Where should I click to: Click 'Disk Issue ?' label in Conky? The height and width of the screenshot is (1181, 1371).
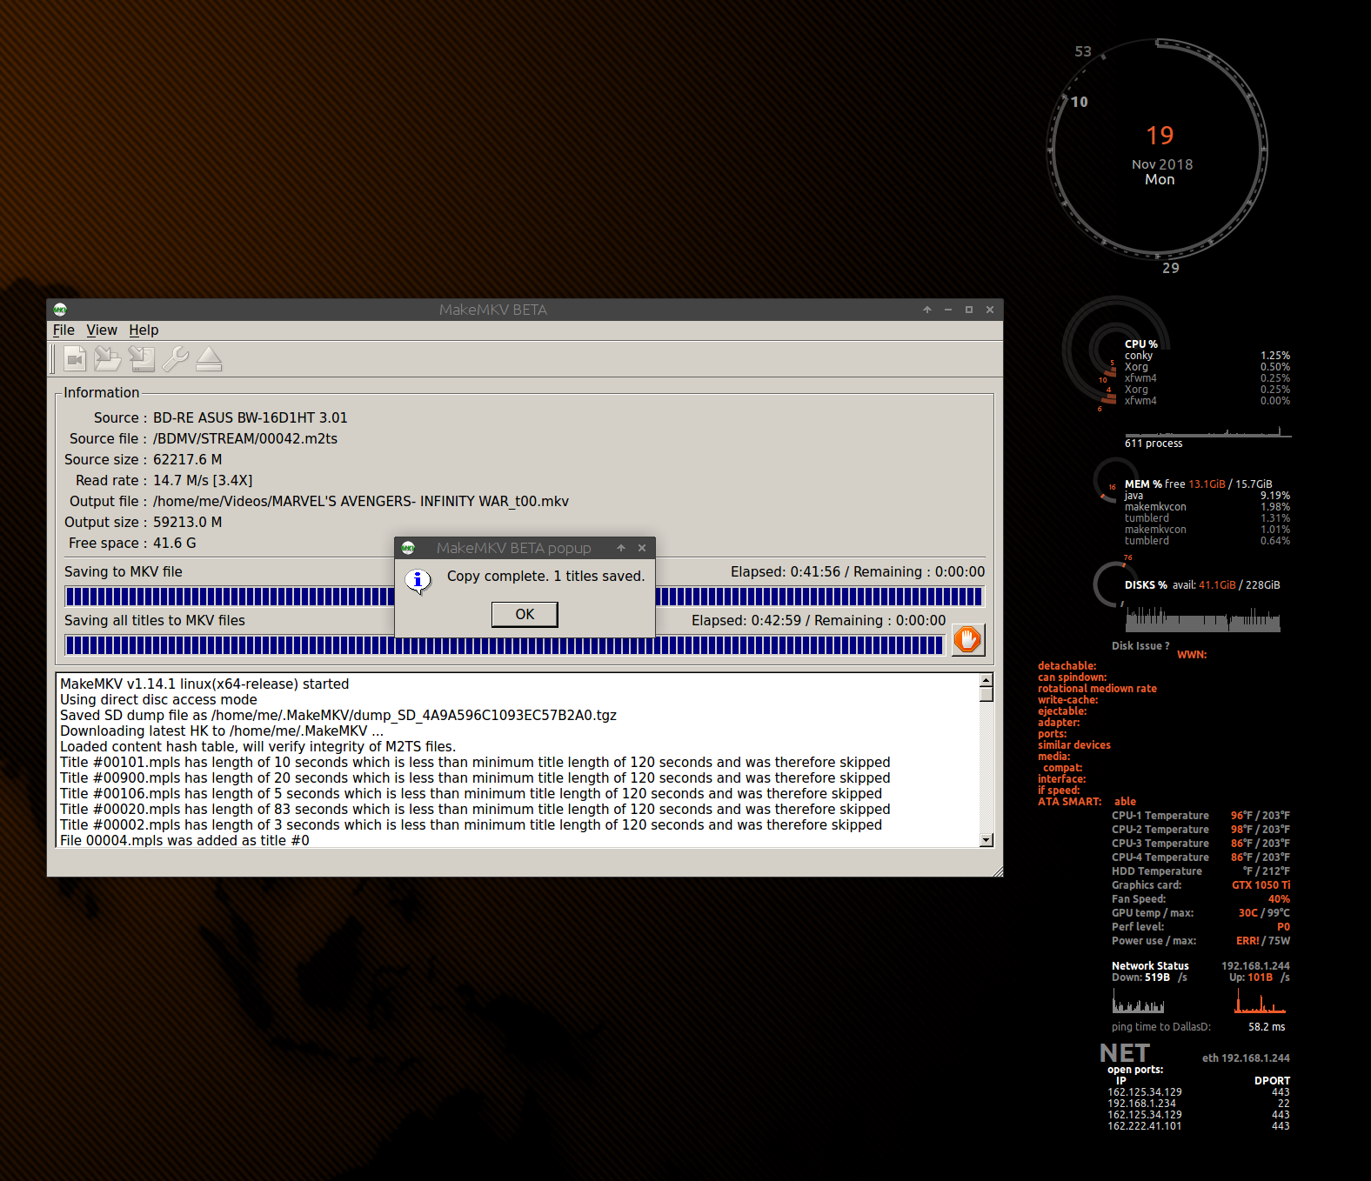[1140, 646]
